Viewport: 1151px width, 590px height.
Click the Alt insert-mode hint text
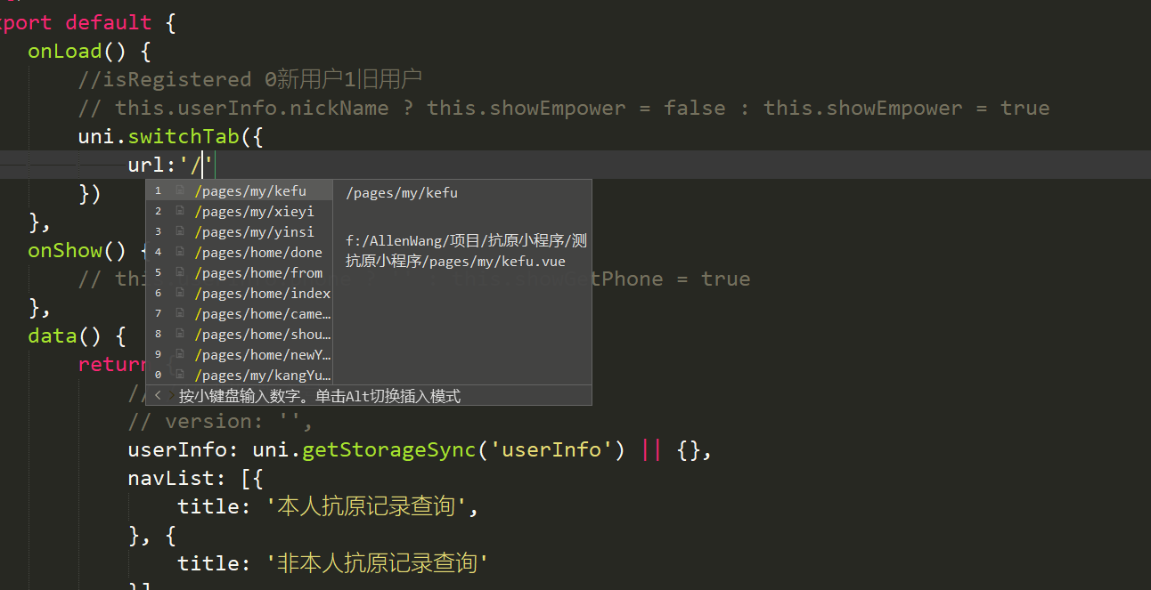320,396
